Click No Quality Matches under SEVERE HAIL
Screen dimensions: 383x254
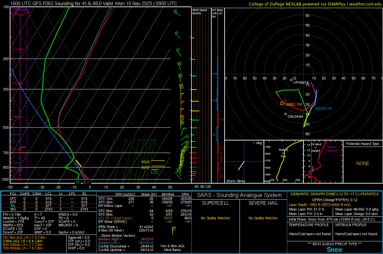click(263, 218)
